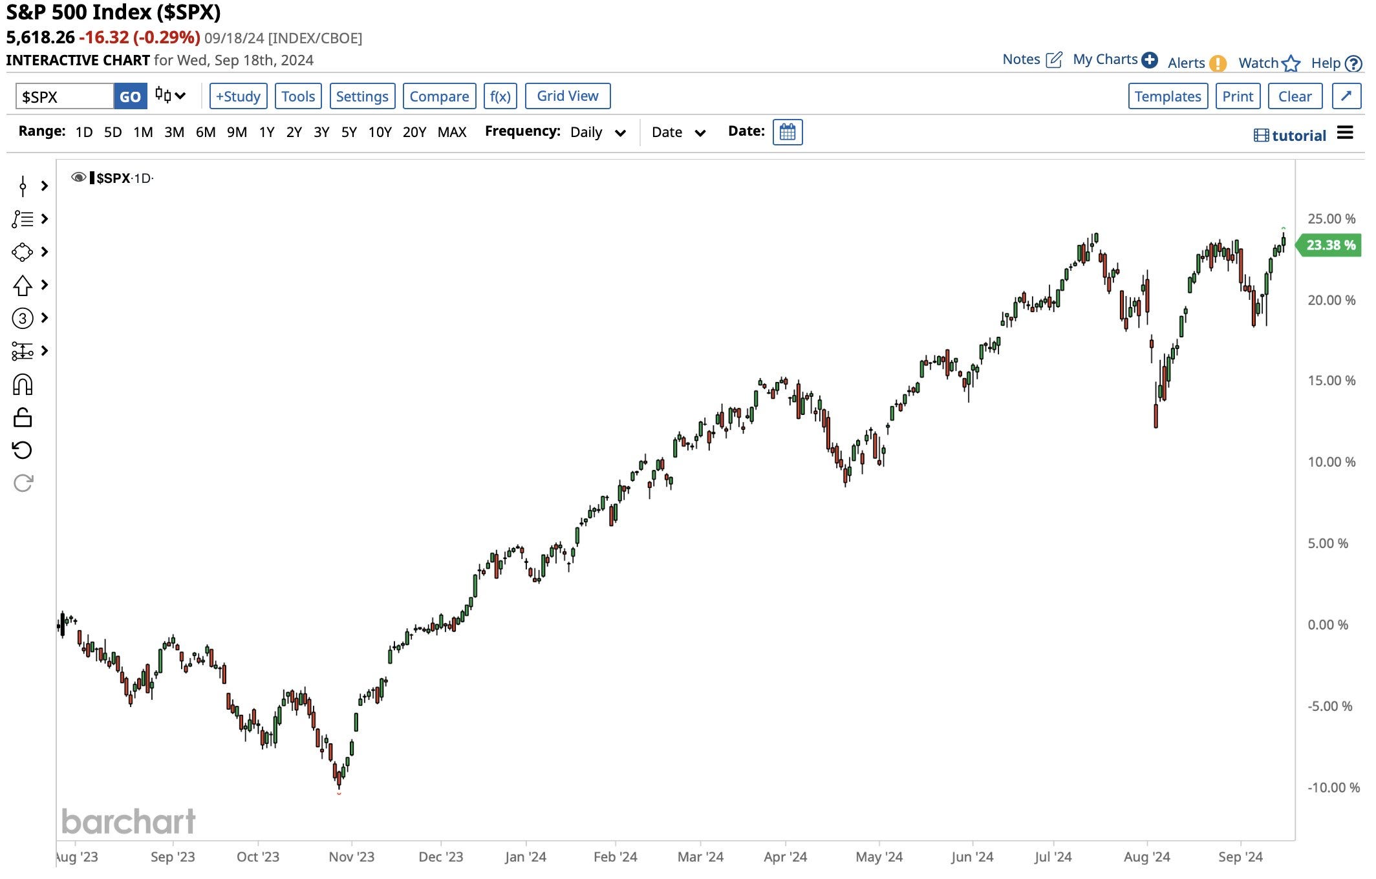
Task: Open the Frequency Daily dropdown
Action: click(598, 132)
